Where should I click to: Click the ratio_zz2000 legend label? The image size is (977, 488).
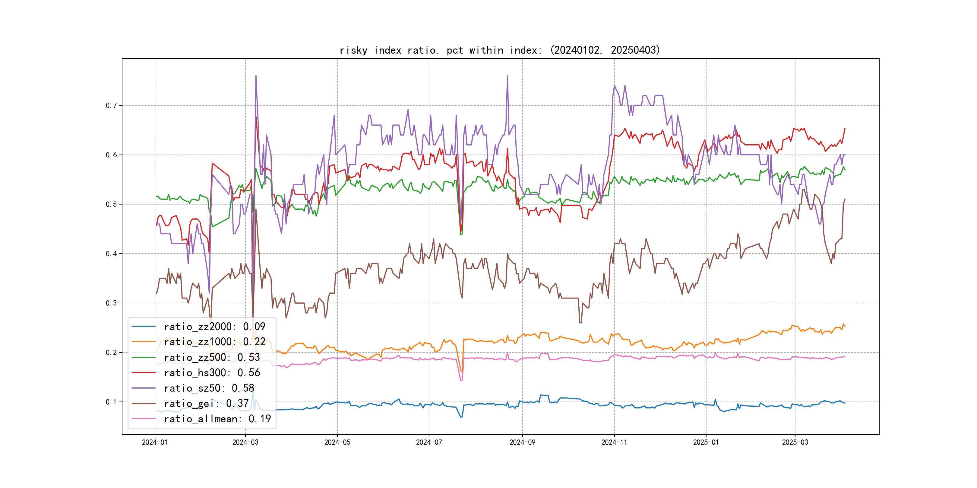[214, 327]
